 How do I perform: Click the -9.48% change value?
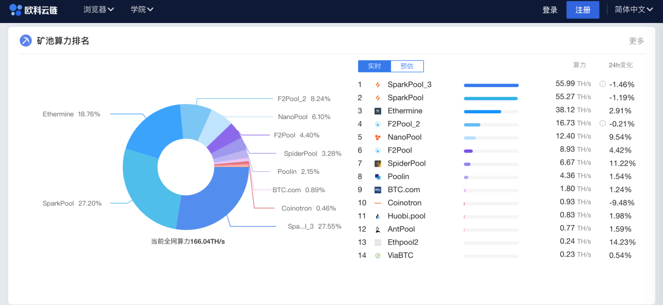(x=622, y=203)
